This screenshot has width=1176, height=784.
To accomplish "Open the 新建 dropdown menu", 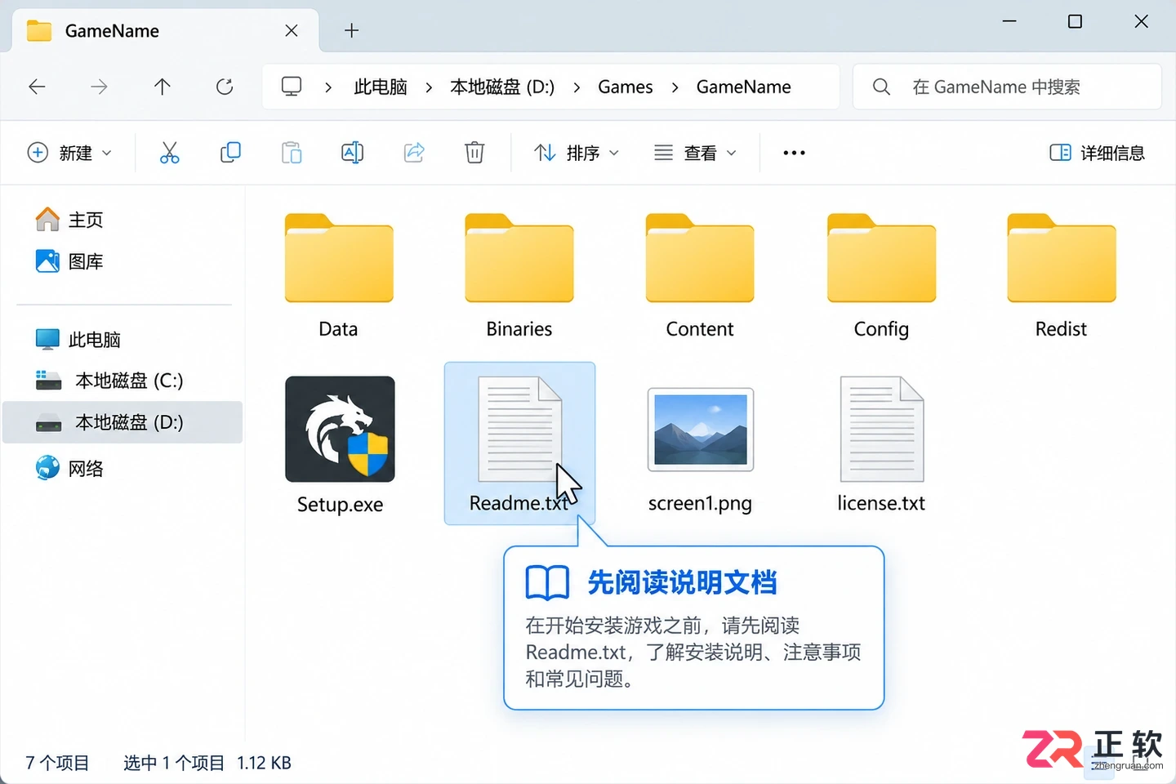I will coord(69,153).
